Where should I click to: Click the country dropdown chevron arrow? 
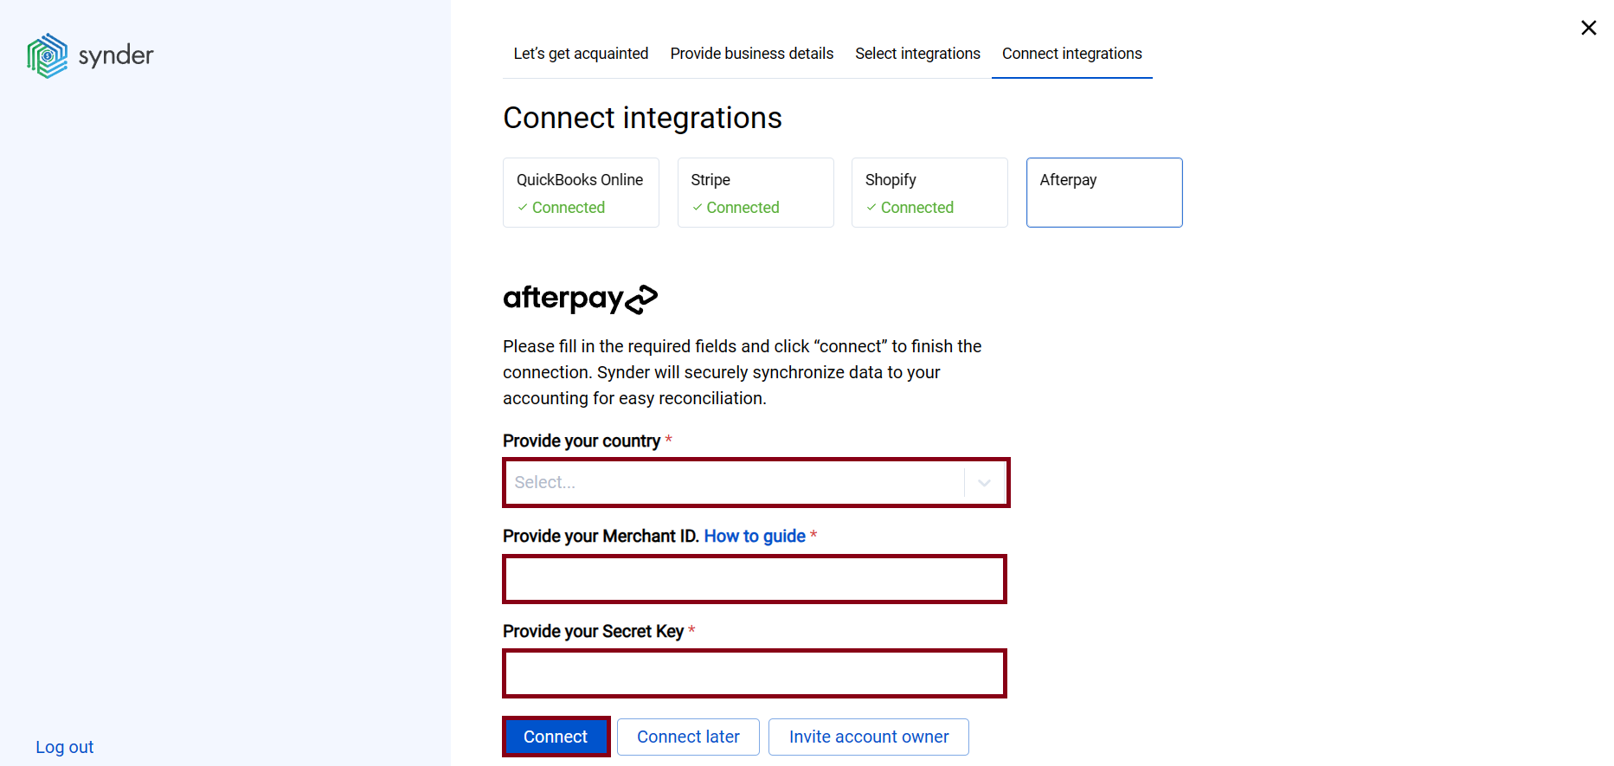(x=983, y=482)
